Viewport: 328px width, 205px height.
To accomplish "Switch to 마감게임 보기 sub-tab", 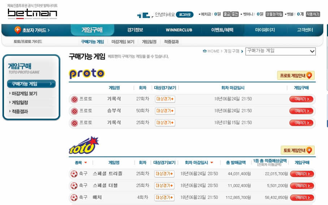I will pyautogui.click(x=123, y=42).
